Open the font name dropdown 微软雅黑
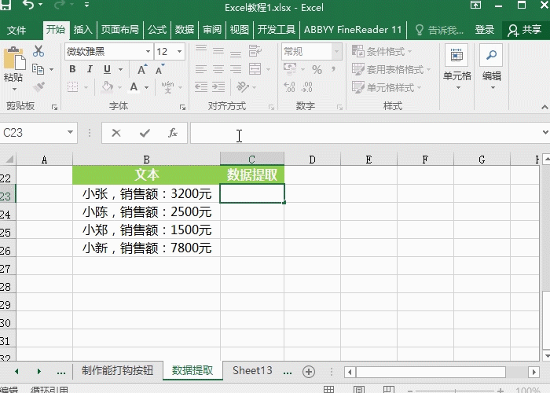Screen dimensions: 550x393 coord(148,52)
